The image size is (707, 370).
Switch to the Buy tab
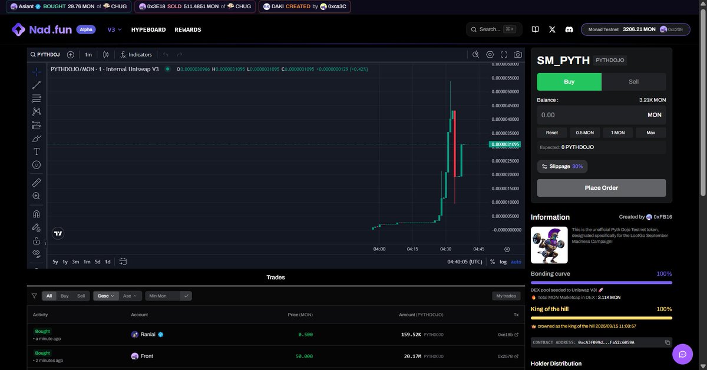569,82
